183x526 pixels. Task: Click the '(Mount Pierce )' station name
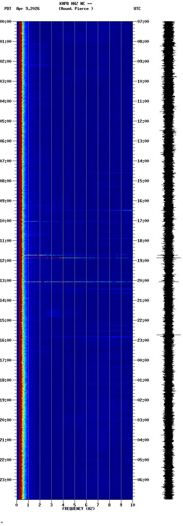point(76,9)
